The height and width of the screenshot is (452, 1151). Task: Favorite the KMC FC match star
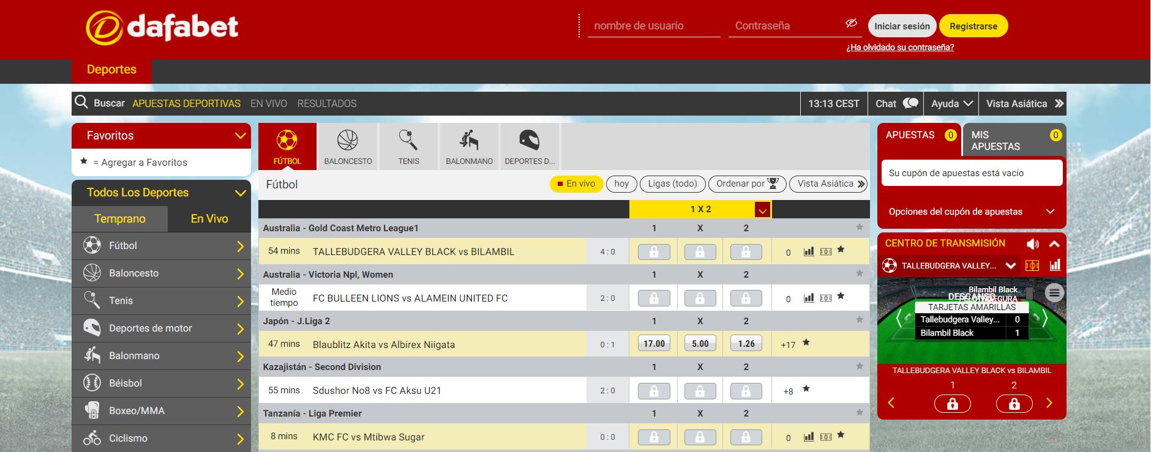pos(841,435)
